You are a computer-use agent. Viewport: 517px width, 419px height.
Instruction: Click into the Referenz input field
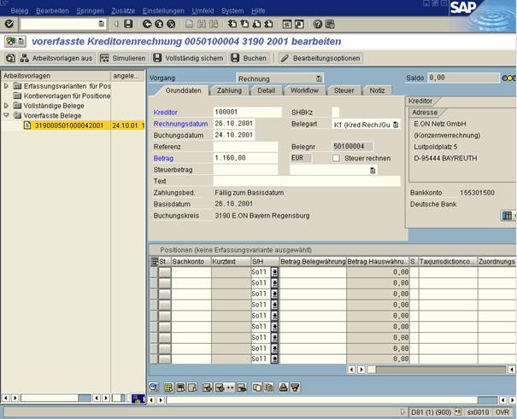tap(245, 147)
